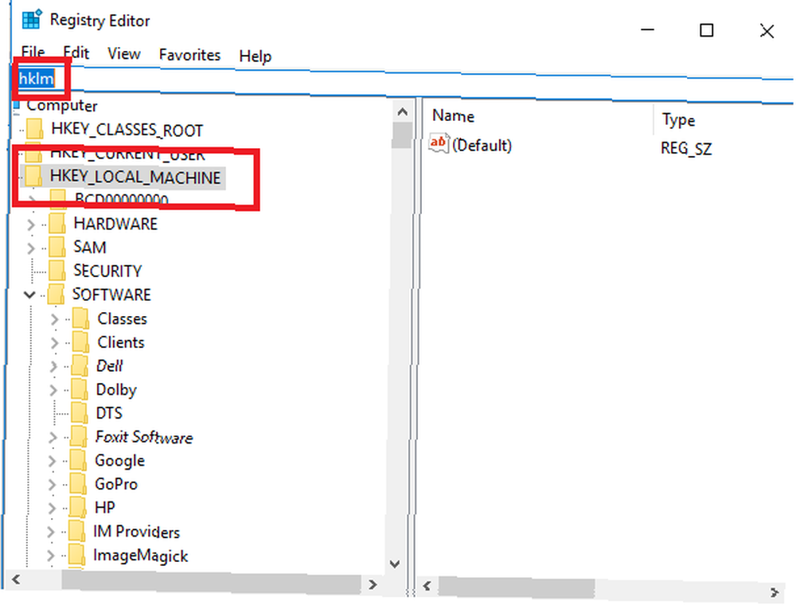
Task: Open the View menu
Action: click(124, 53)
